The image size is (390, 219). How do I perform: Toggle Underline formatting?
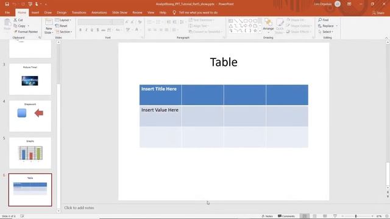pyautogui.click(x=92, y=30)
